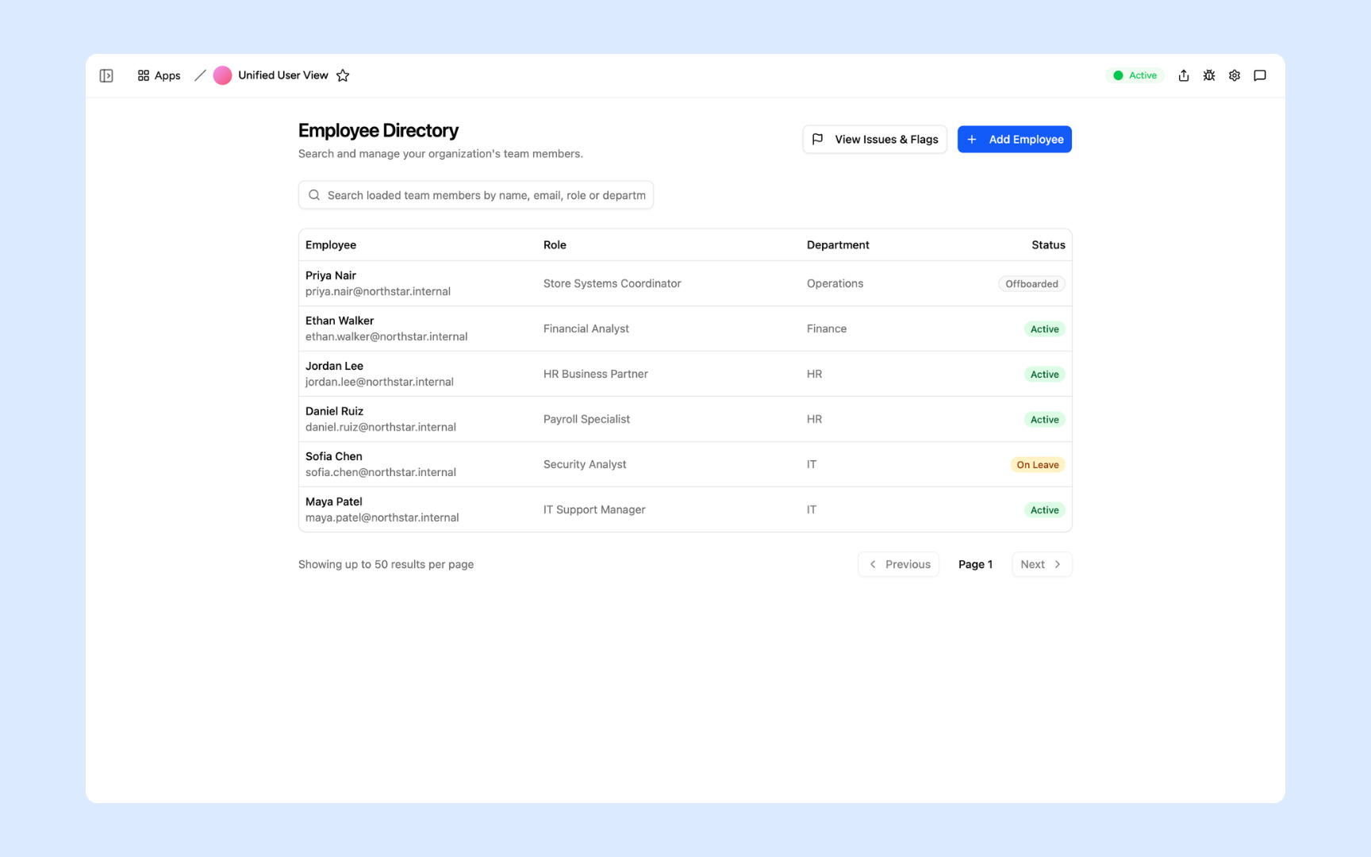Click Ethan Walker's Active status badge
The image size is (1371, 857).
coord(1044,329)
